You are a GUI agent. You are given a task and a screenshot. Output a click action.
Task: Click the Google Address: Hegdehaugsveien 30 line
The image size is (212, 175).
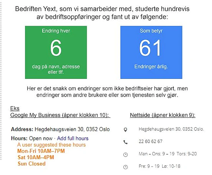click(x=60, y=129)
